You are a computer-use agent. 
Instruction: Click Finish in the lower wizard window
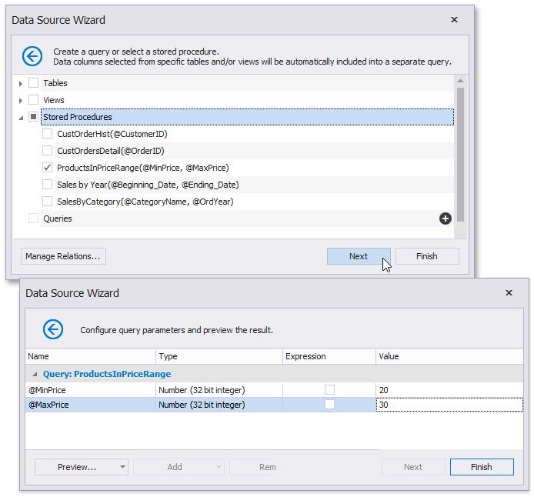click(482, 467)
